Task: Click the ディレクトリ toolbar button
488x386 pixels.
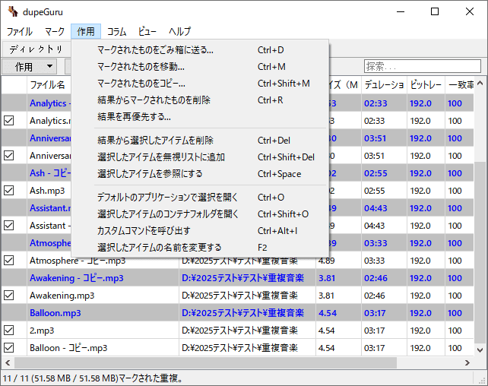Action: point(36,49)
